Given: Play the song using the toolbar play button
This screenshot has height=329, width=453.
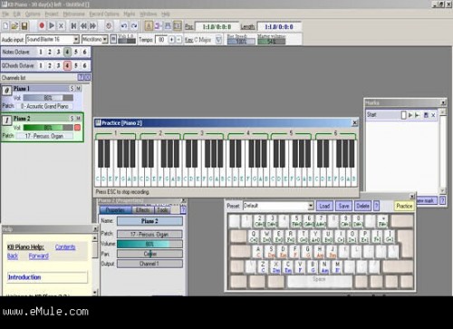Looking at the screenshot, I should (52, 26).
